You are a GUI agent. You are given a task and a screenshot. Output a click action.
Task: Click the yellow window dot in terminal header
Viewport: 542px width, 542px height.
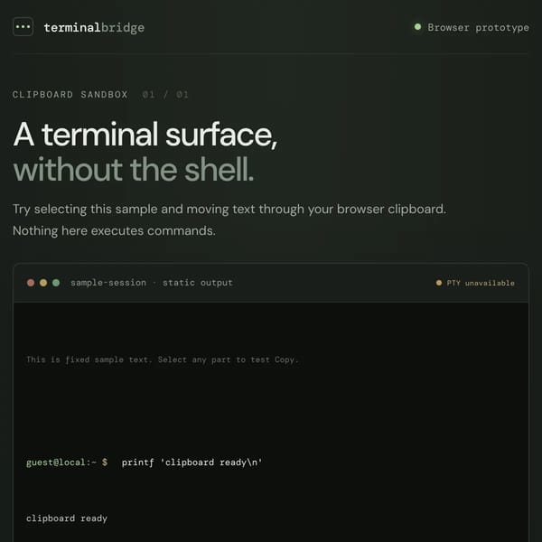pos(43,283)
